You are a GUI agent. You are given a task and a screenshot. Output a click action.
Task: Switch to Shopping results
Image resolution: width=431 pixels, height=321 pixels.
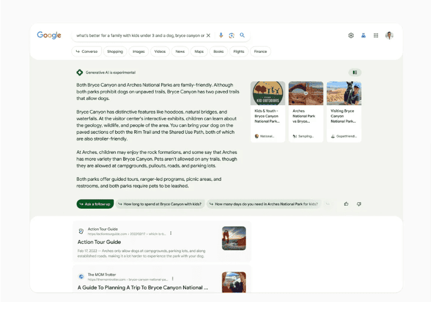pos(115,51)
